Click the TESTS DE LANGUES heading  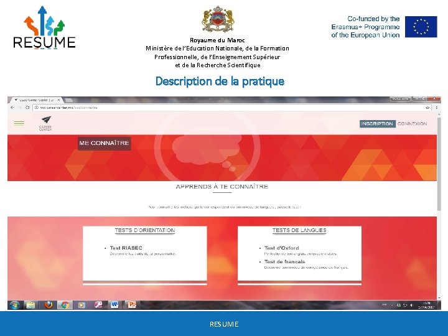click(x=299, y=230)
